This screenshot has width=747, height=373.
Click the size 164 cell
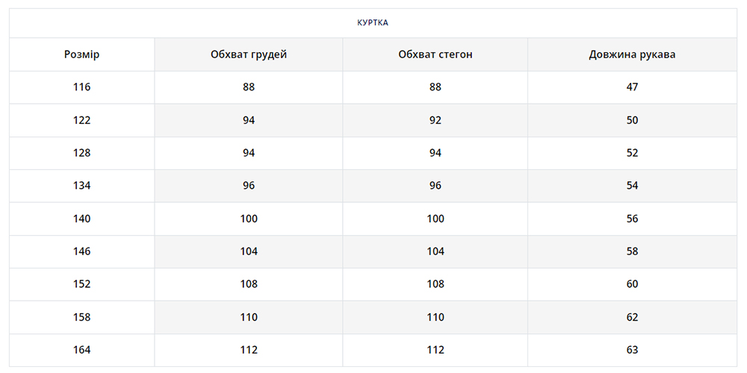point(82,350)
